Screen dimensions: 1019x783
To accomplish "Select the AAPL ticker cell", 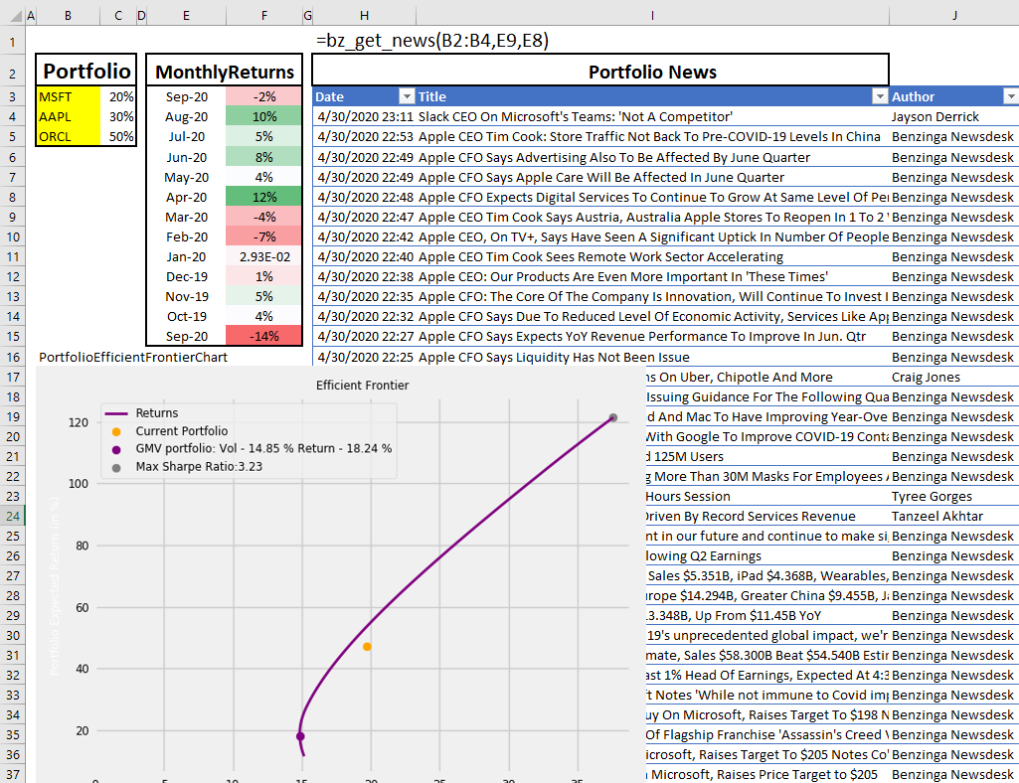I will (69, 117).
